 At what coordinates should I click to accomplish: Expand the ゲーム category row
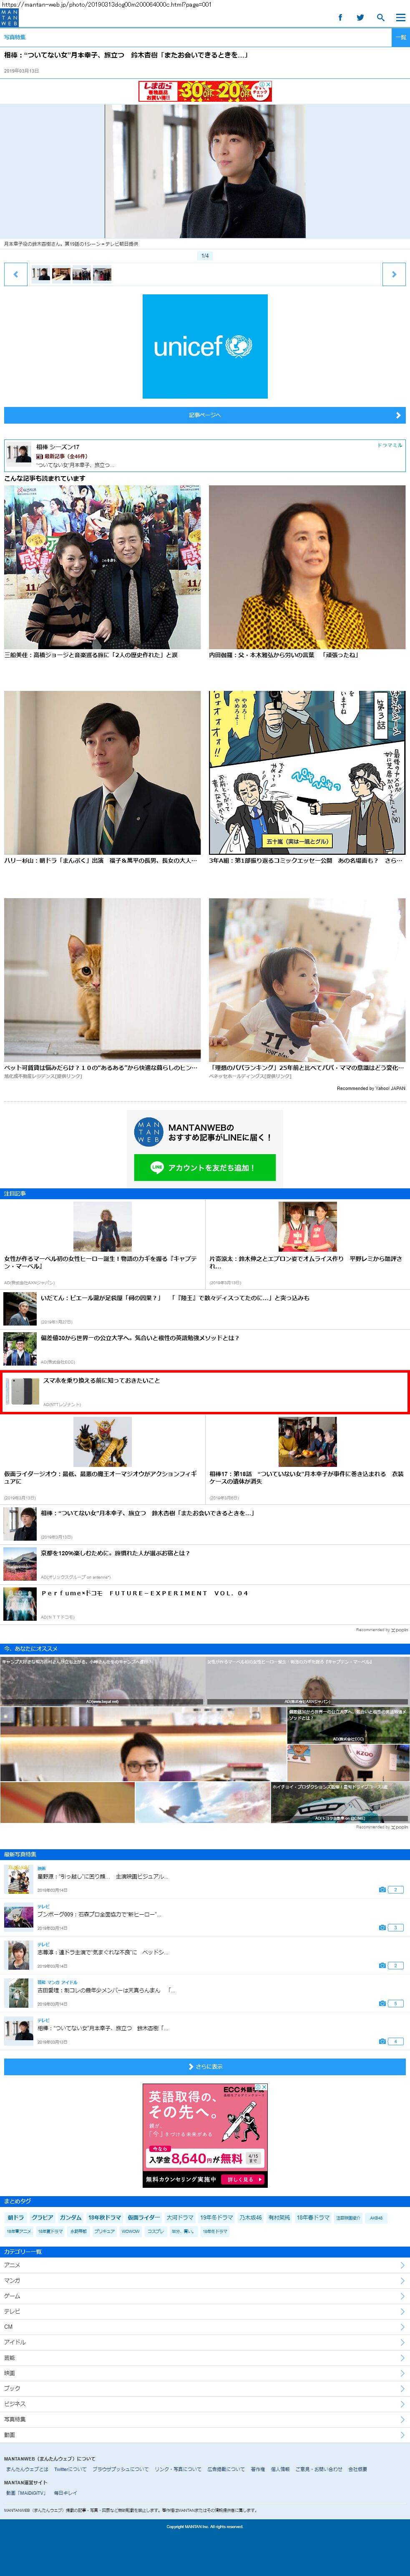[x=205, y=2296]
